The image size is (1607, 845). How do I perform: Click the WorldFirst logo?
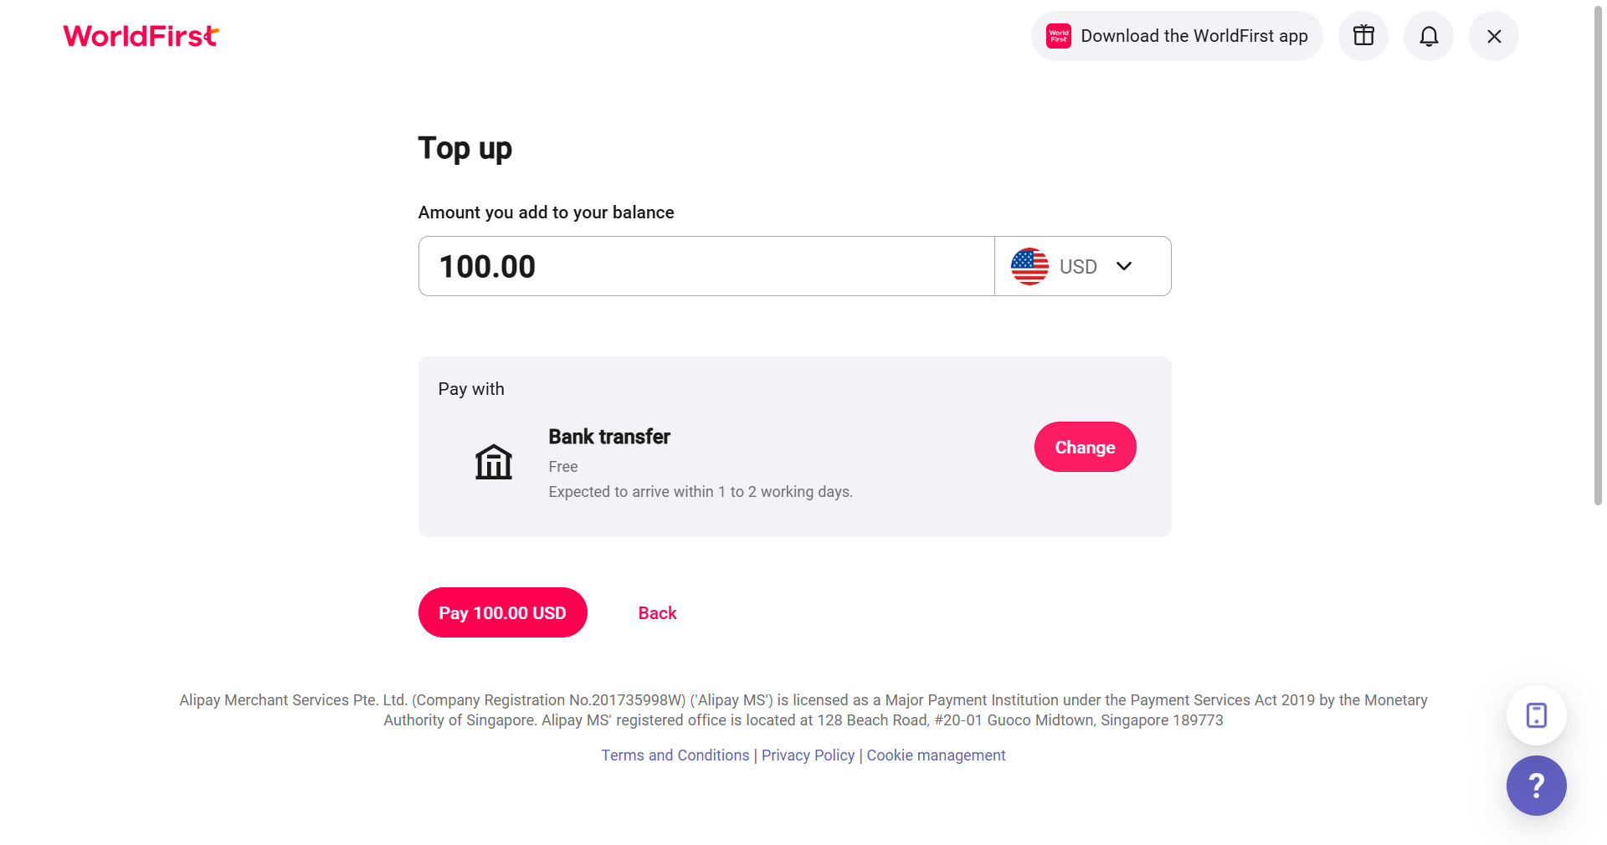click(141, 36)
